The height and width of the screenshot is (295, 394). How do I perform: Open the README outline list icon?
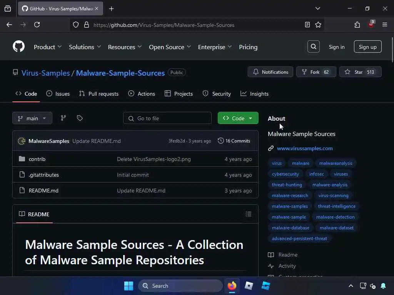click(248, 214)
